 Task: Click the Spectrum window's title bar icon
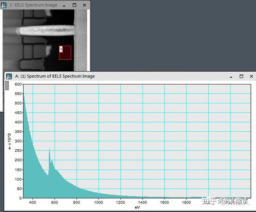(x=9, y=76)
